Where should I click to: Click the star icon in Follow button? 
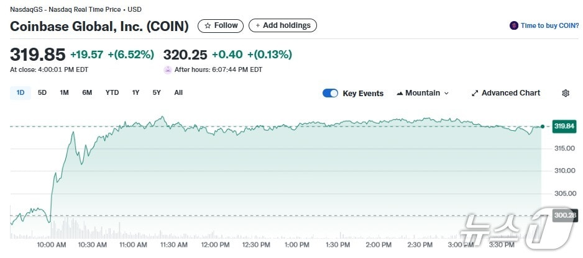208,25
